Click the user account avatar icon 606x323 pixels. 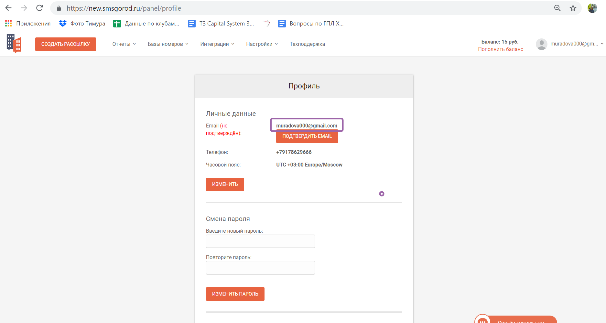(x=541, y=44)
